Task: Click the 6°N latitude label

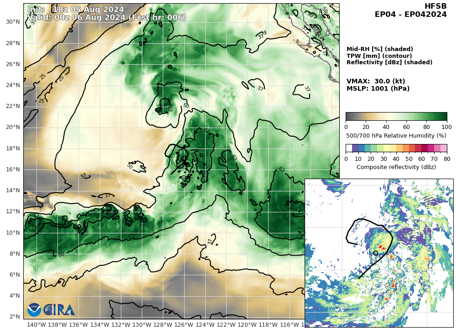Action: [x=15, y=275]
